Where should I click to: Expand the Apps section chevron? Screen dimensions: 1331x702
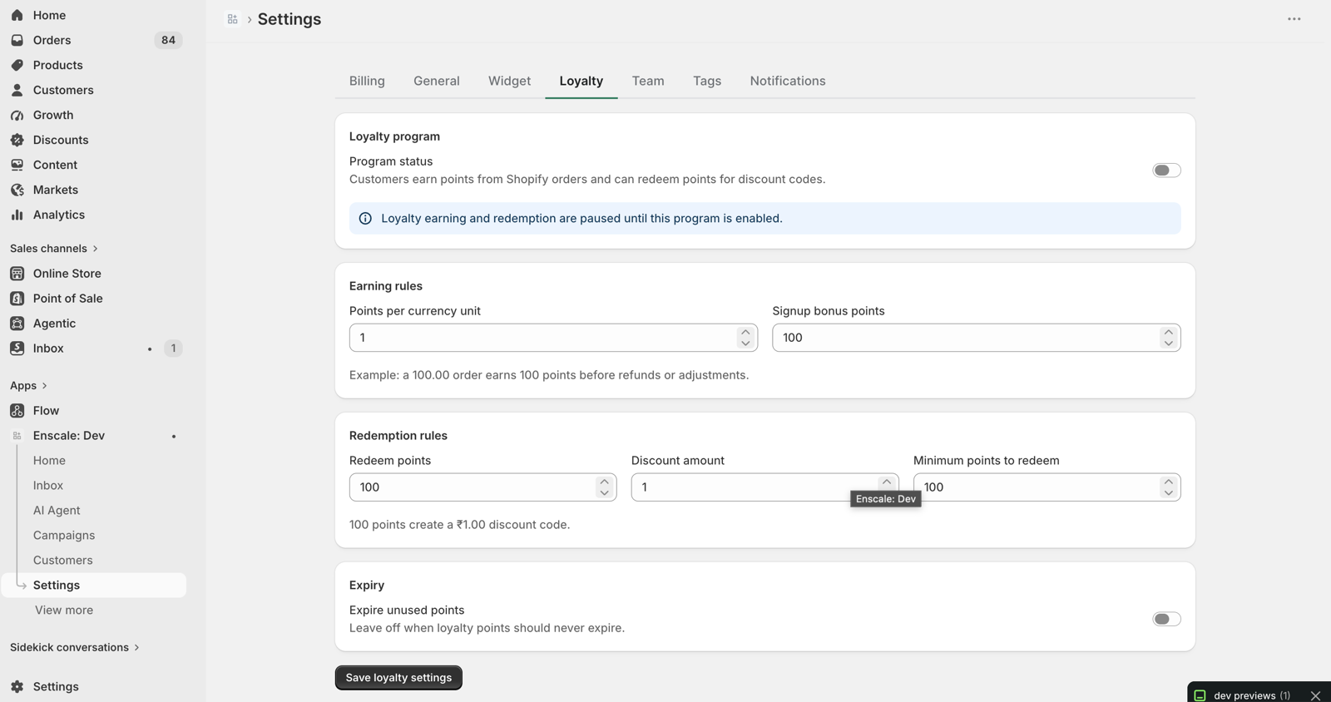click(44, 386)
